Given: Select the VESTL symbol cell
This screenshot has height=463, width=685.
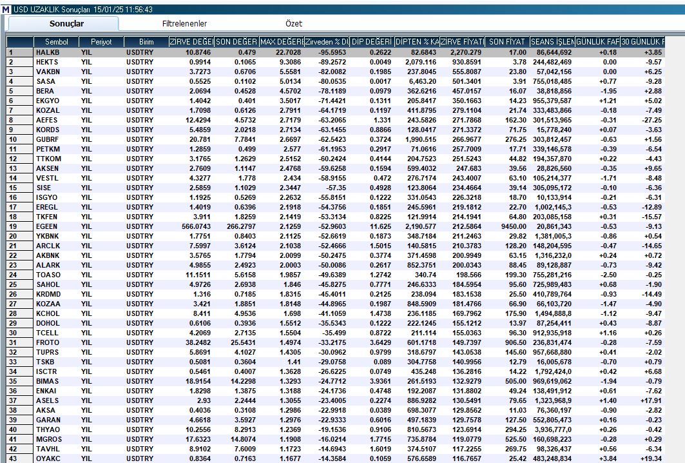Looking at the screenshot, I should click(56, 178).
